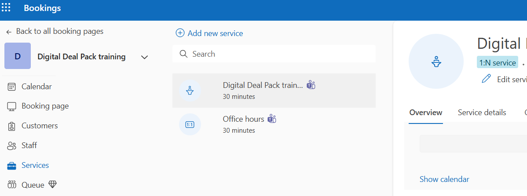Open the Show calendar link
The width and height of the screenshot is (527, 196).
[444, 179]
